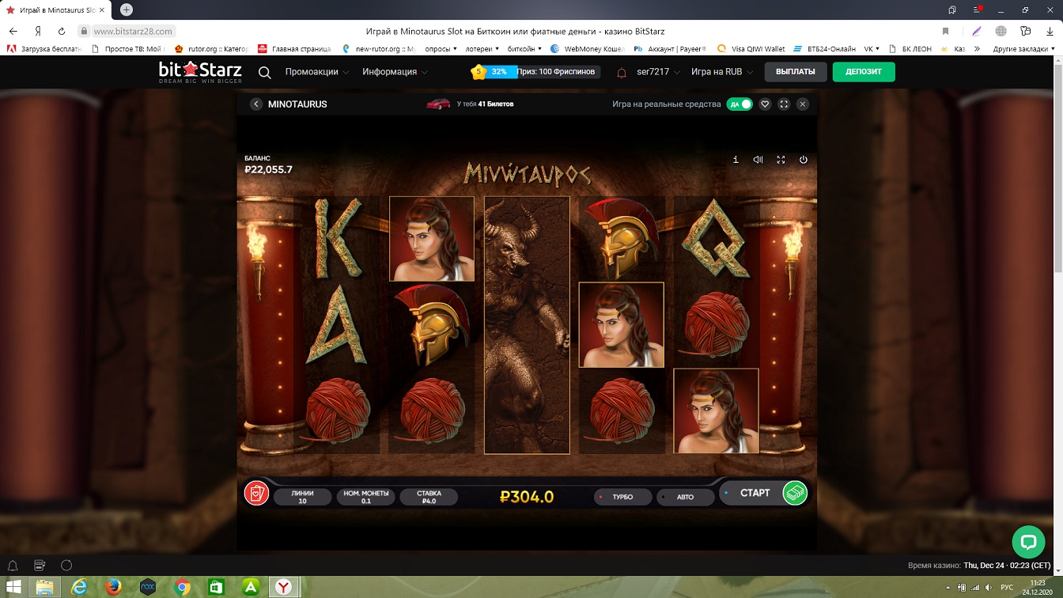Expand the Информация menu
Screen dimensions: 1063x598
point(395,72)
